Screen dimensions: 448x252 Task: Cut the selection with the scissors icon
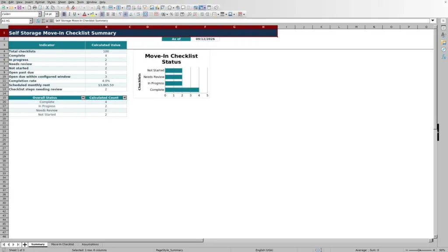pyautogui.click(x=47, y=7)
